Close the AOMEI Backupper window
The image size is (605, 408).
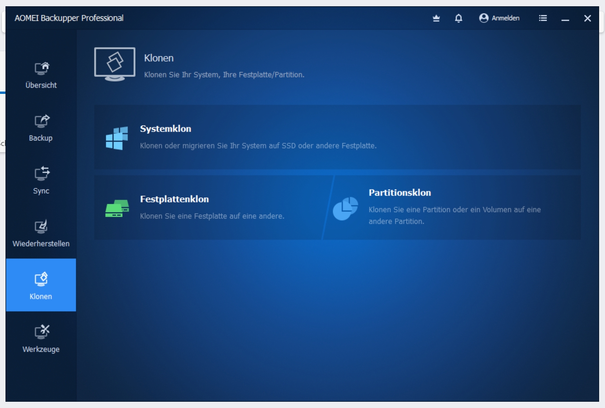click(x=587, y=18)
